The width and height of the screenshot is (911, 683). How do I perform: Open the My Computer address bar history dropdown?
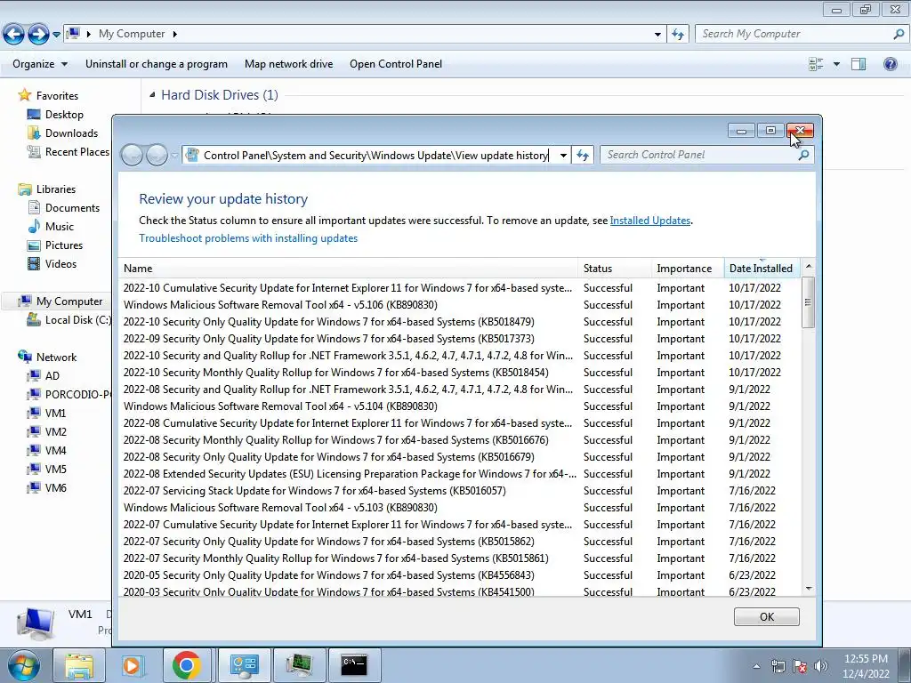pyautogui.click(x=657, y=35)
